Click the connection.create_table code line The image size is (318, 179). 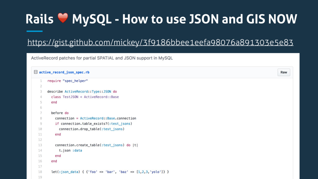[96, 145]
